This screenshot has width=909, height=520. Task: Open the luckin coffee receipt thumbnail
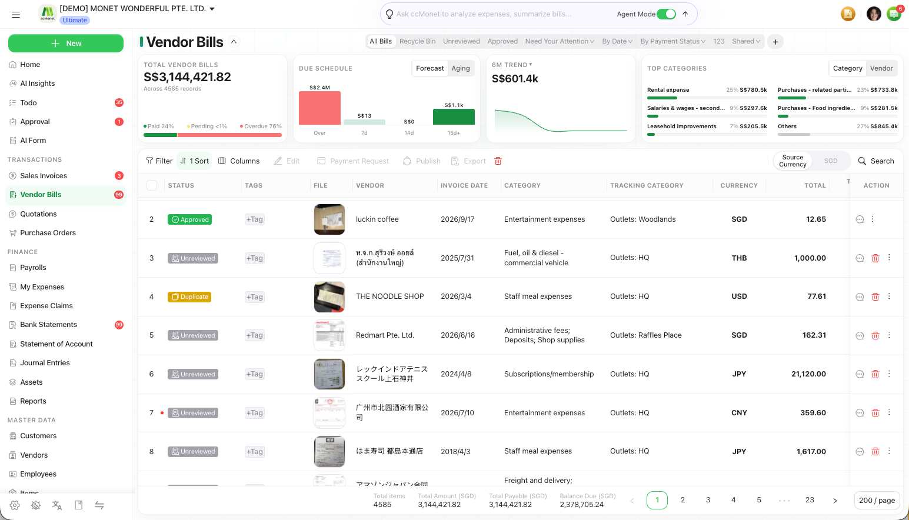coord(329,219)
